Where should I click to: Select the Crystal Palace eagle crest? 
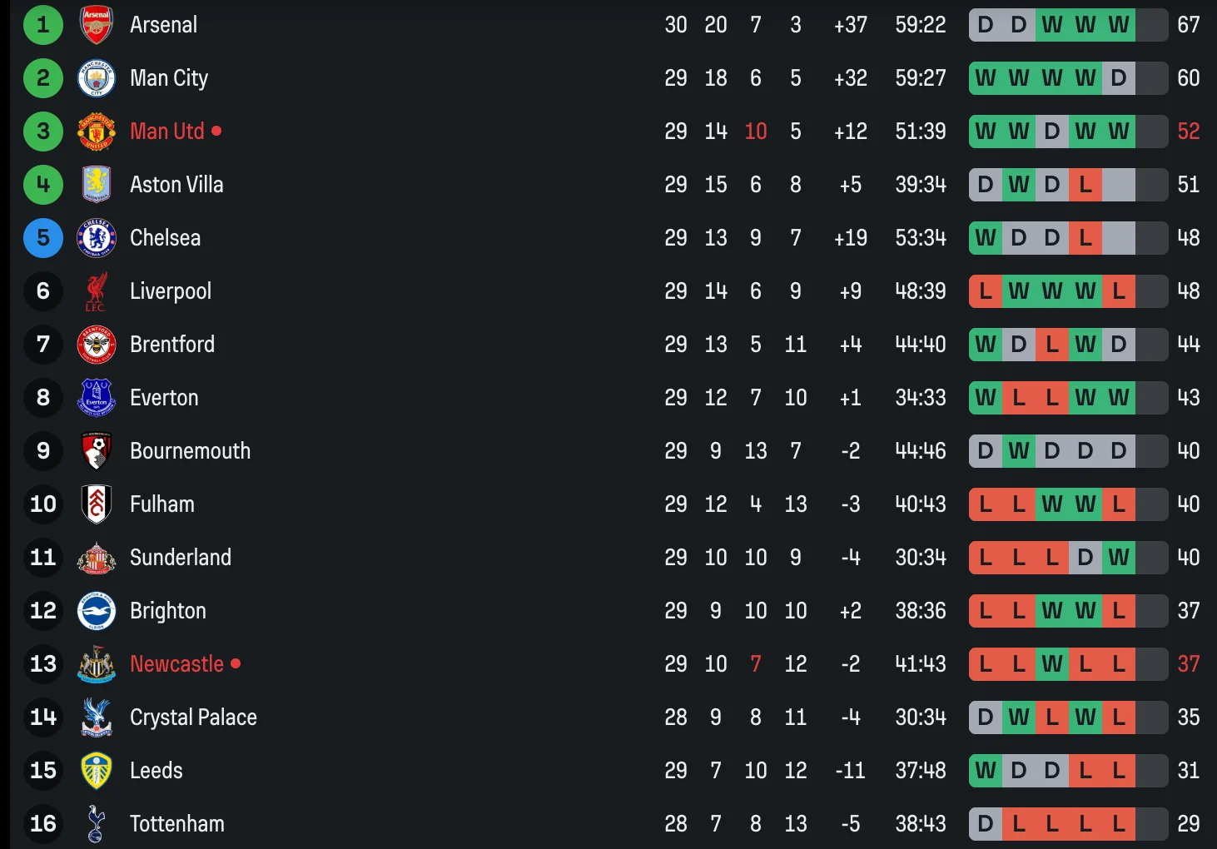click(x=97, y=717)
